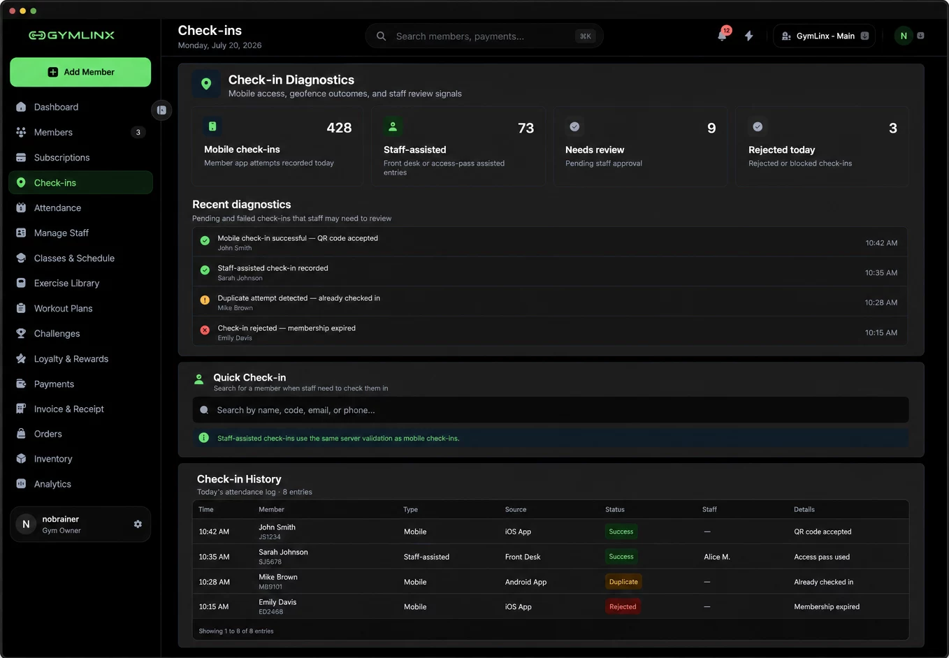This screenshot has width=949, height=658.
Task: Click the Duplicate status badge
Action: point(623,582)
